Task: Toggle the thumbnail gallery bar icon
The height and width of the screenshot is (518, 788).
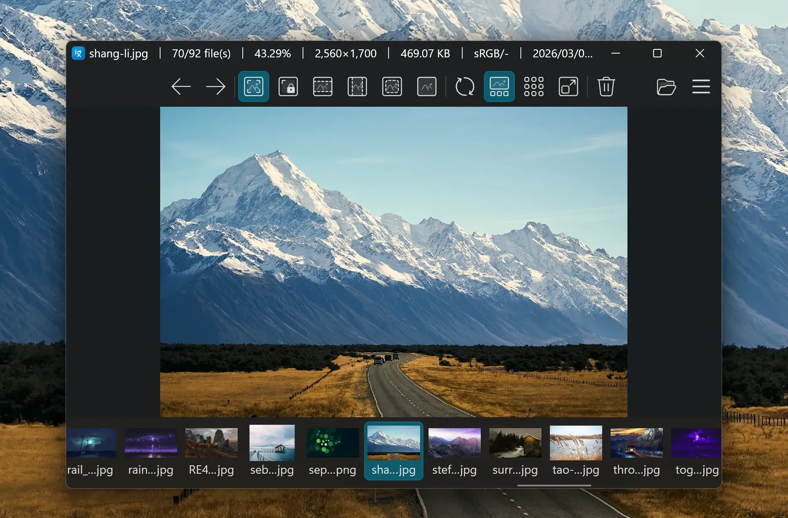Action: [x=499, y=87]
